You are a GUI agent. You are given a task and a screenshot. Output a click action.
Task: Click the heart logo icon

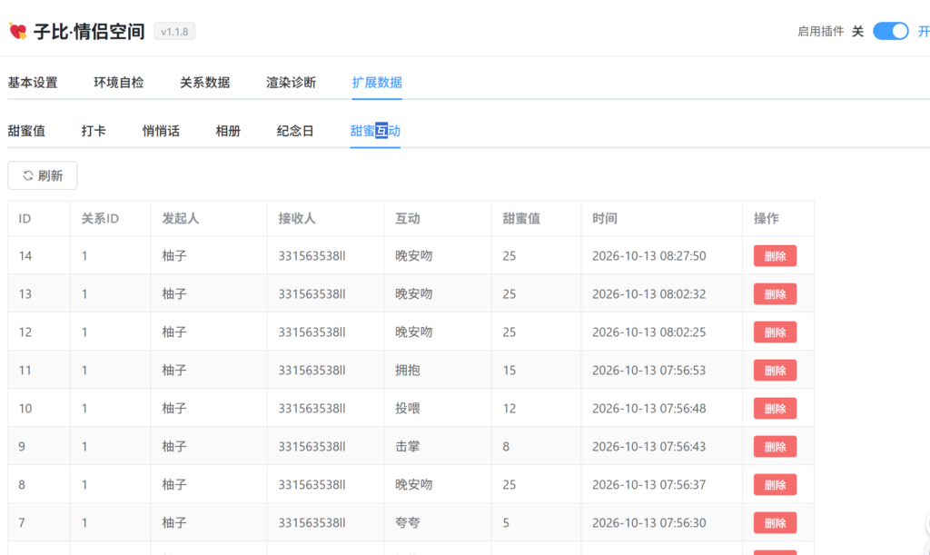tap(18, 31)
